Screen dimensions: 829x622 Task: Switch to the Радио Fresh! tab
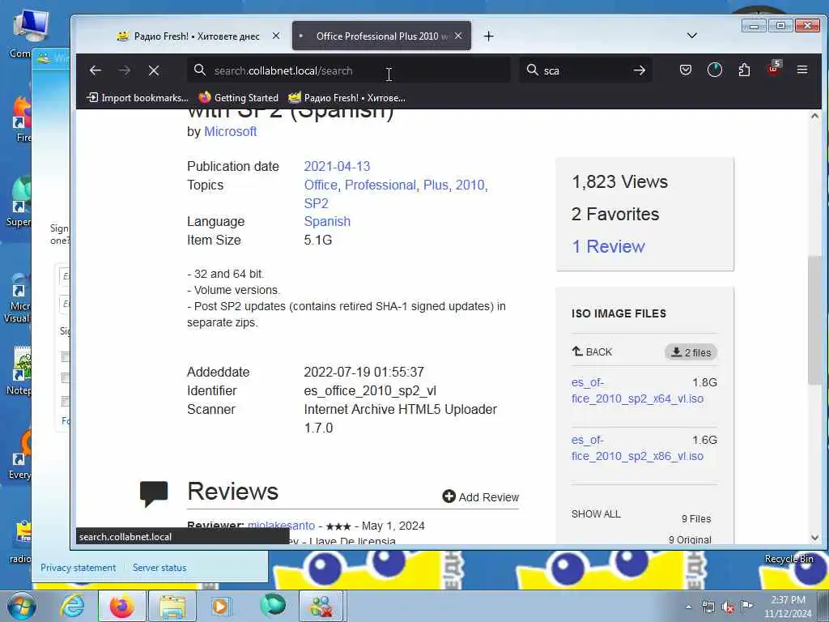click(x=196, y=36)
